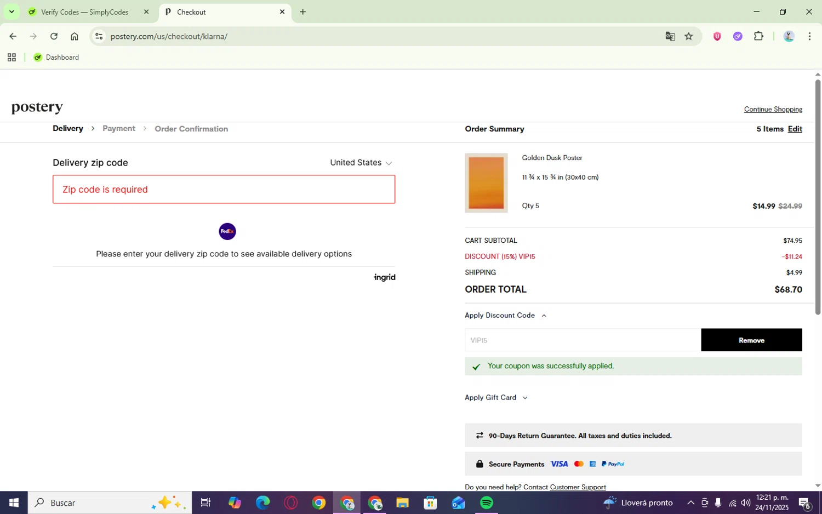Click the Visa payment logo
Screen dimensions: 822x514
coord(559,464)
